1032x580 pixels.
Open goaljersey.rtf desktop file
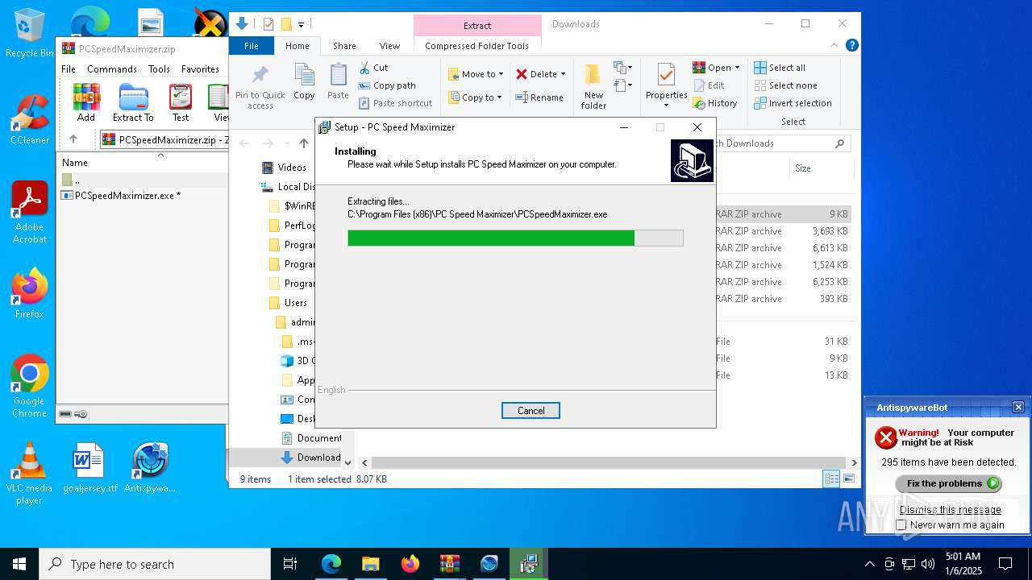tap(89, 468)
